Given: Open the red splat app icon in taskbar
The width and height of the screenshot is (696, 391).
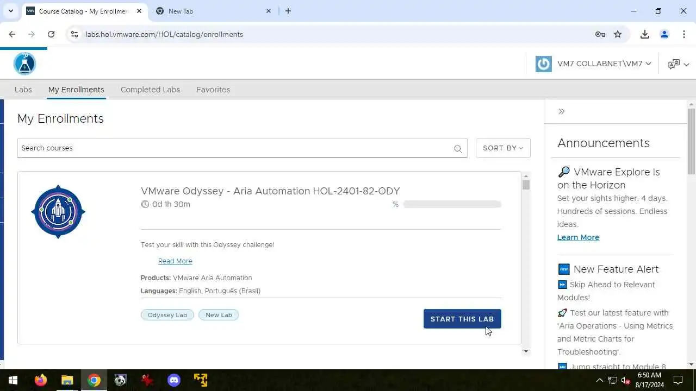Looking at the screenshot, I should [147, 380].
